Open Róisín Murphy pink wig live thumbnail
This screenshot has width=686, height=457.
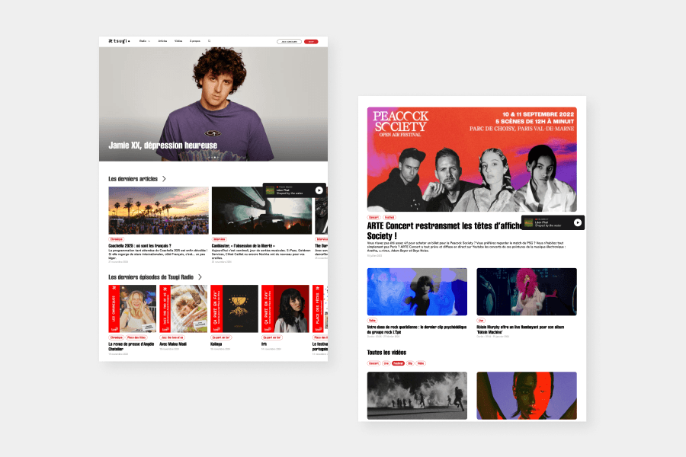527,292
